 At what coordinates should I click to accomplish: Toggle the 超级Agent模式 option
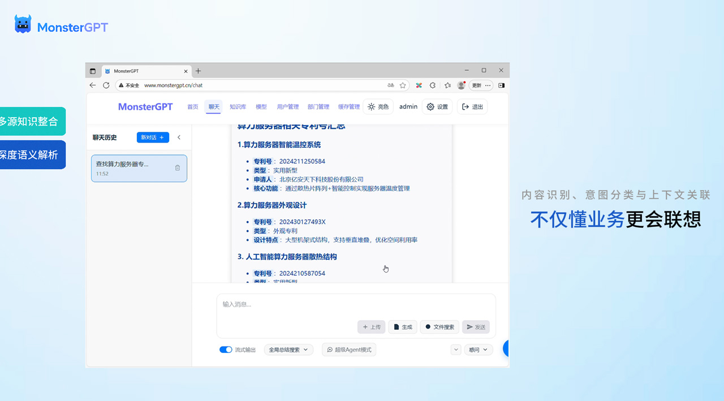point(349,350)
